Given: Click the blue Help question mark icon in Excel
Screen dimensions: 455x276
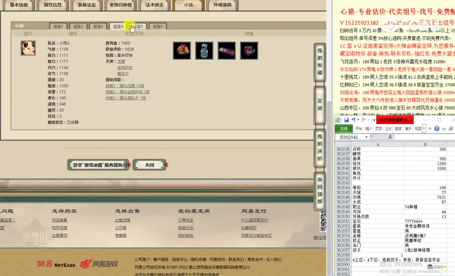Looking at the screenshot, I should point(437,128).
